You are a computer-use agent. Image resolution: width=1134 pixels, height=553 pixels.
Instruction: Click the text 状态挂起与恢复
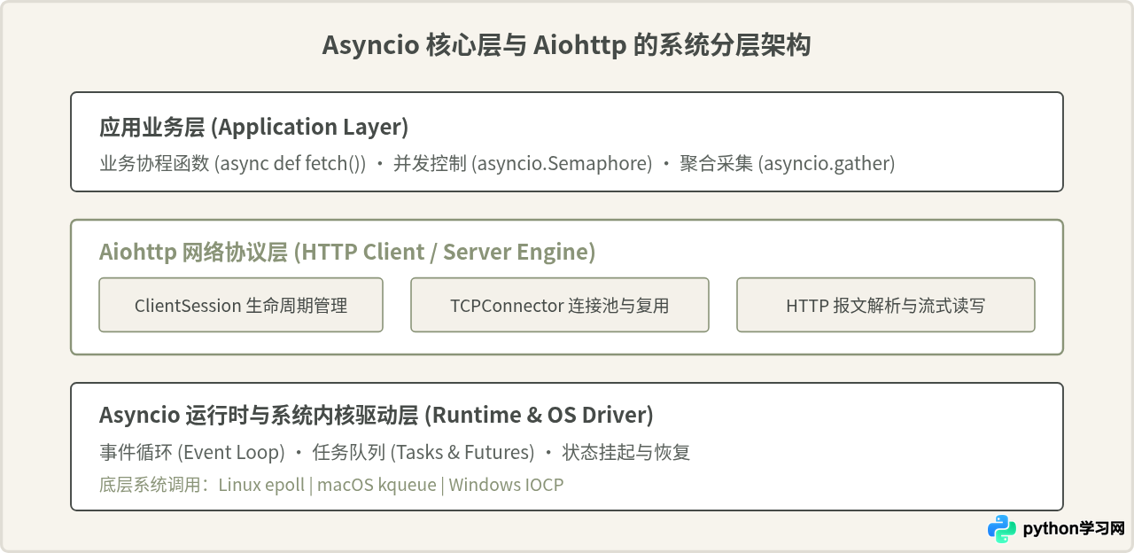[626, 453]
